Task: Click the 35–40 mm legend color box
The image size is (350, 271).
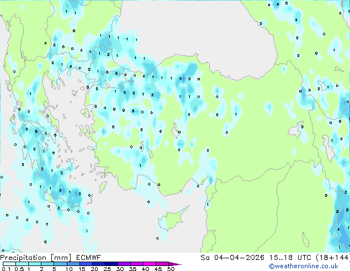Action: pyautogui.click(x=136, y=264)
